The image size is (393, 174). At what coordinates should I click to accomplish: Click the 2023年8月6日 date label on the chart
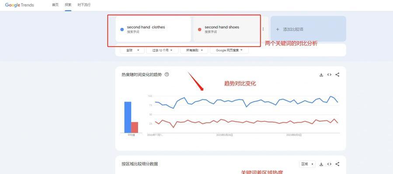click(x=294, y=135)
